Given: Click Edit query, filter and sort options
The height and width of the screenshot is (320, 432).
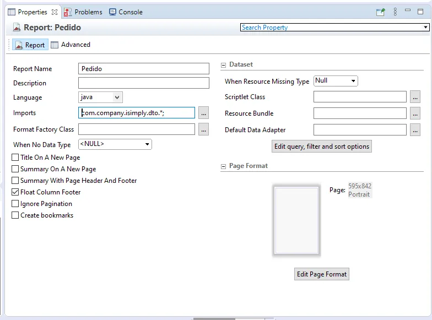Looking at the screenshot, I should pyautogui.click(x=322, y=147).
